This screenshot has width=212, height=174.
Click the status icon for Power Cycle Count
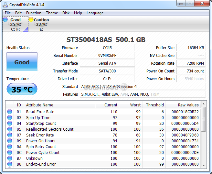coord(10,152)
